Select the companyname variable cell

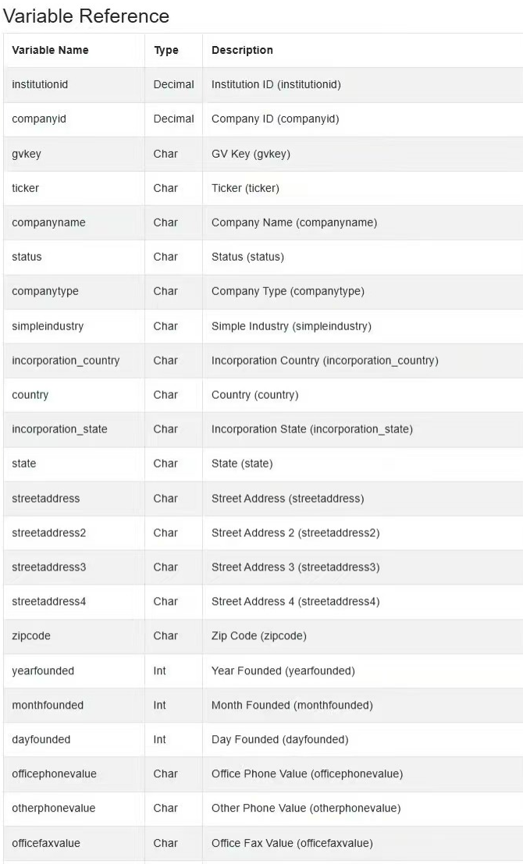pos(48,222)
